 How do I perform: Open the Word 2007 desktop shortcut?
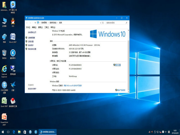point(13,38)
